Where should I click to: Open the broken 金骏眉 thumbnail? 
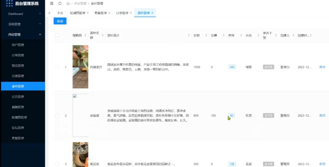tap(80, 115)
